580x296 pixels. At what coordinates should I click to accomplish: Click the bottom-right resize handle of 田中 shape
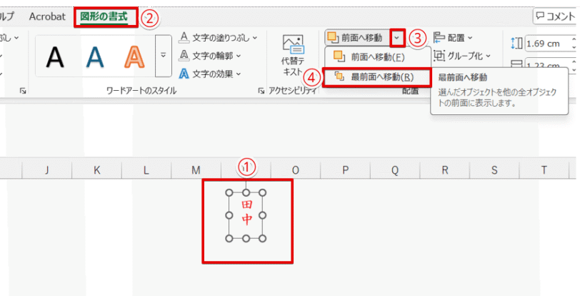click(263, 238)
